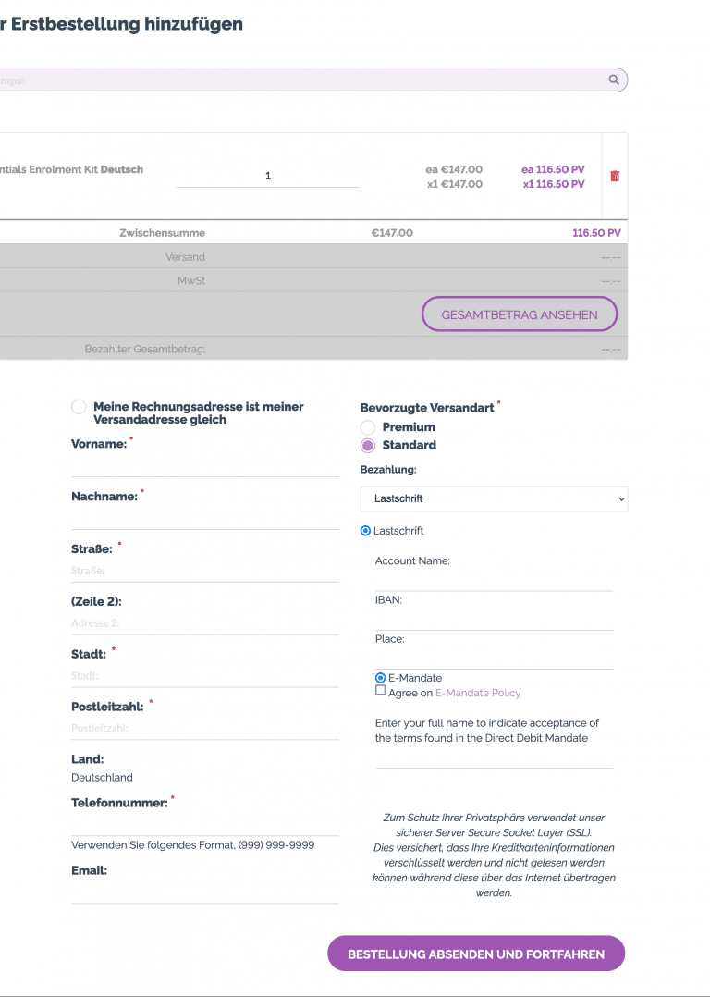Click the Straße address field

point(205,571)
